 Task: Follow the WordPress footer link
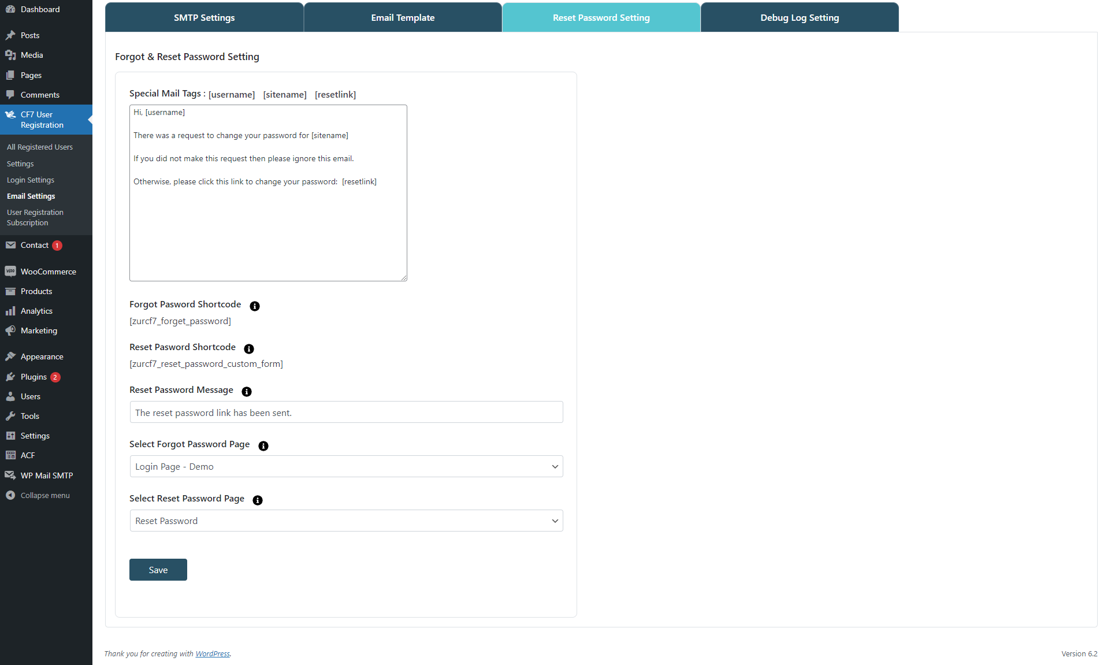tap(213, 654)
